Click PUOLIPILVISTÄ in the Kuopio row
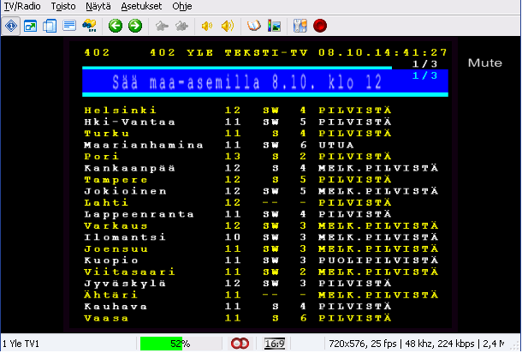This screenshot has height=353, width=522. click(x=378, y=260)
